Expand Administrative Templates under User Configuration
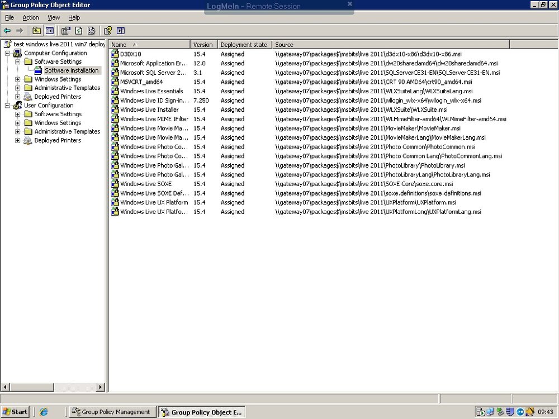The image size is (559, 419). click(17, 131)
